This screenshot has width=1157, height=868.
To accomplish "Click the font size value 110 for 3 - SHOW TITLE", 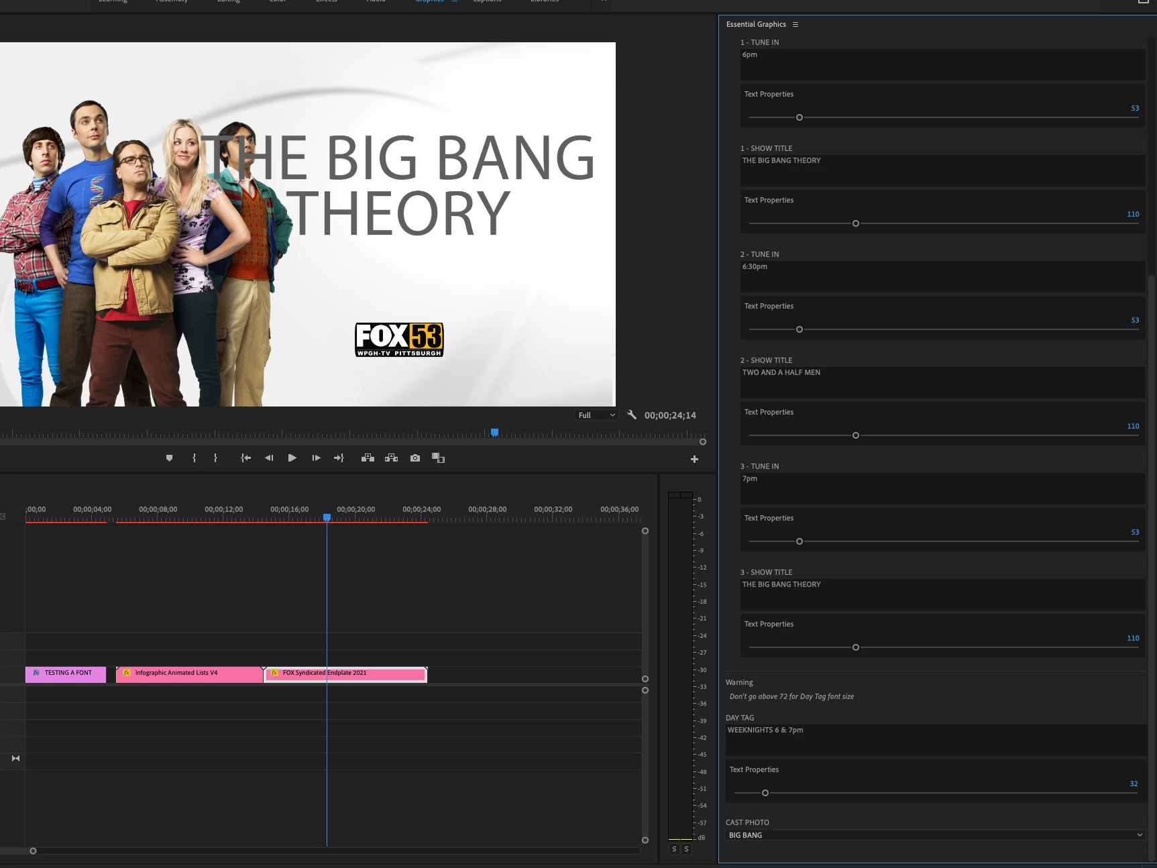I will pyautogui.click(x=1133, y=638).
